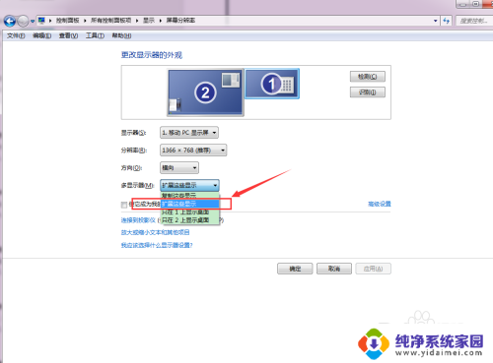The height and width of the screenshot is (363, 493).
Task: Click 我应该选择什么显示器设置? help link
Action: (157, 245)
